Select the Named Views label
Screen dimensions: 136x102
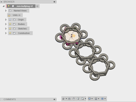[20, 11]
